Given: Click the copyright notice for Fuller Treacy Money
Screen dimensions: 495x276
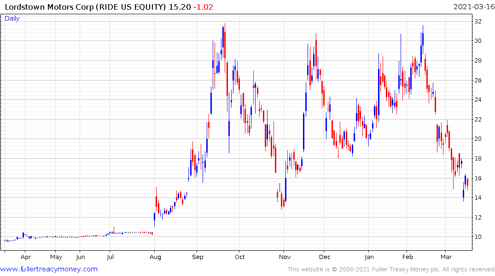Looking at the screenshot, I should click(x=391, y=270).
